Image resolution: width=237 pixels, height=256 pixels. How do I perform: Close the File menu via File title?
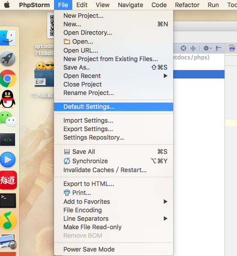click(x=63, y=5)
